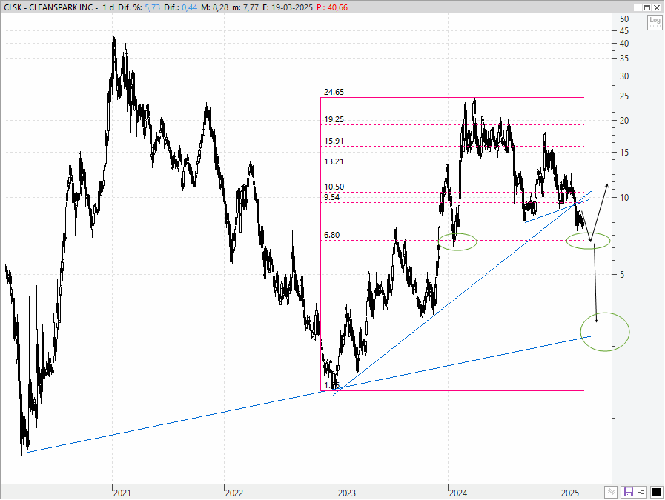Click the 0,44 difference value

(189, 7)
